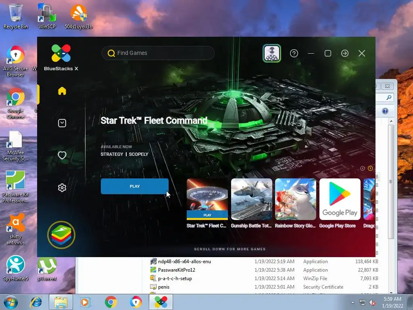
Task: Go to next carousel game arrow
Action: click(370, 168)
